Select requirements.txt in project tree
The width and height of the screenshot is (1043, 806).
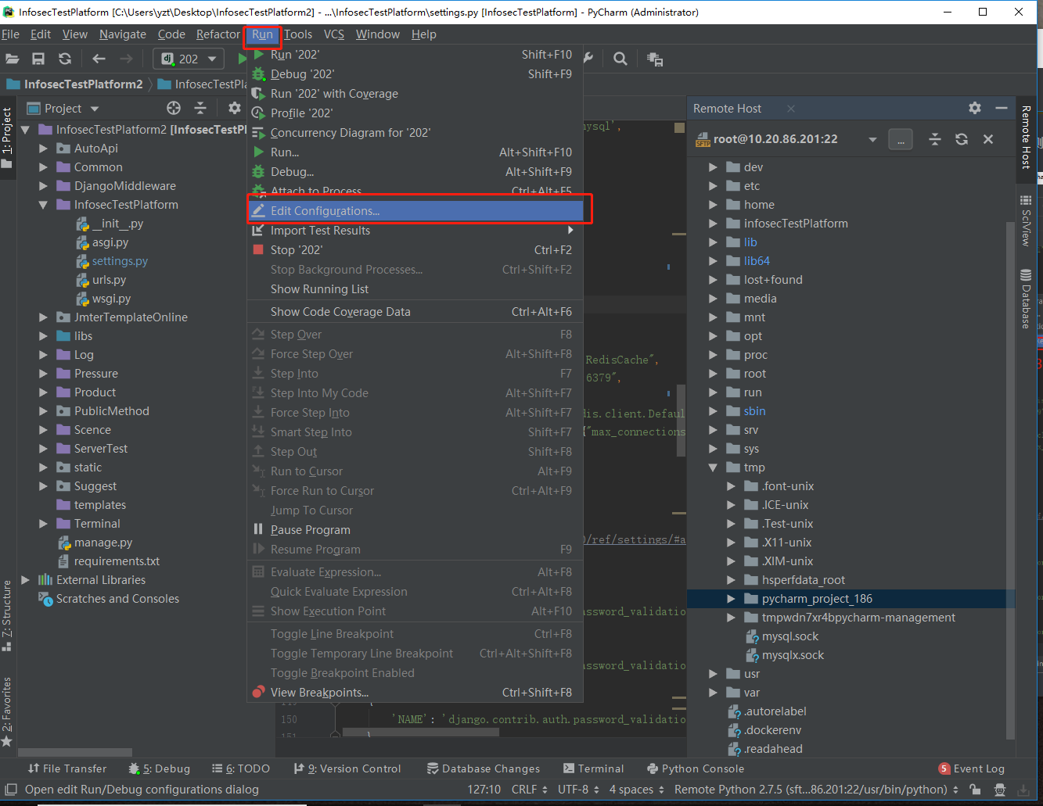click(x=117, y=561)
